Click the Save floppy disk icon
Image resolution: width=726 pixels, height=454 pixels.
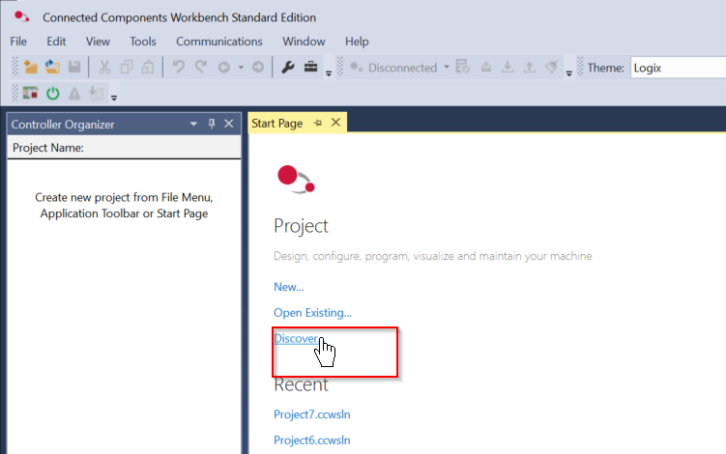pos(74,67)
